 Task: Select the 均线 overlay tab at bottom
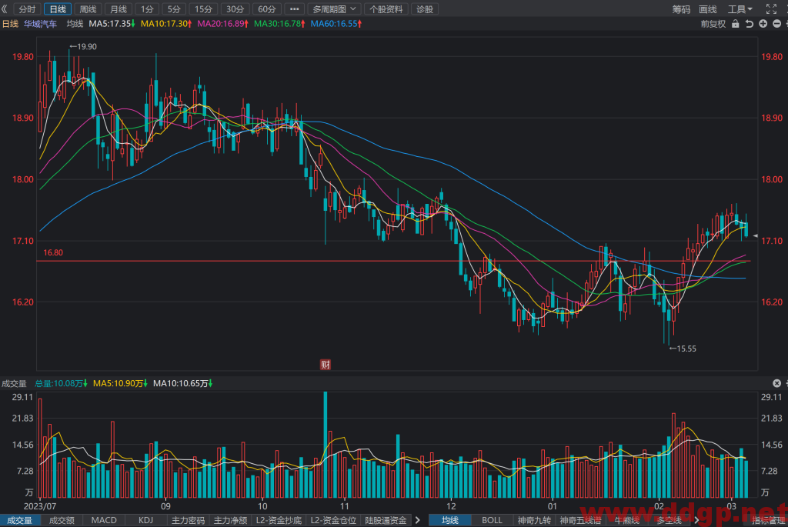450,521
